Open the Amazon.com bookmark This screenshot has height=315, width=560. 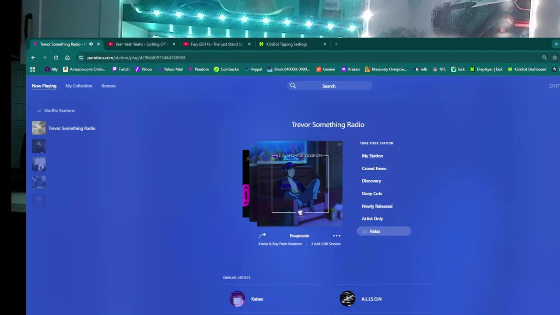click(84, 69)
